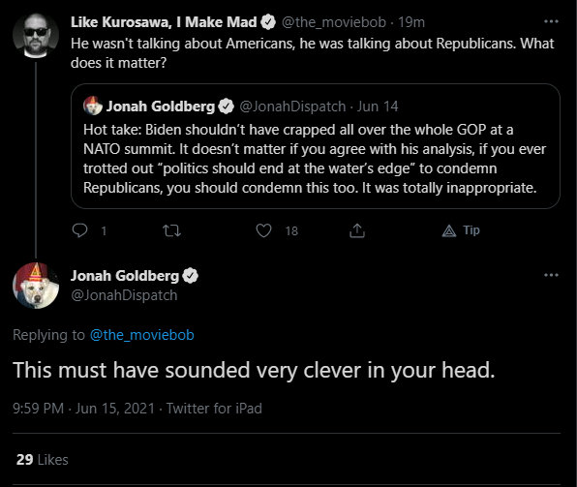This screenshot has height=487, width=577.
Task: Click verified badge beside quoted Jonah Goldberg
Action: tap(226, 107)
